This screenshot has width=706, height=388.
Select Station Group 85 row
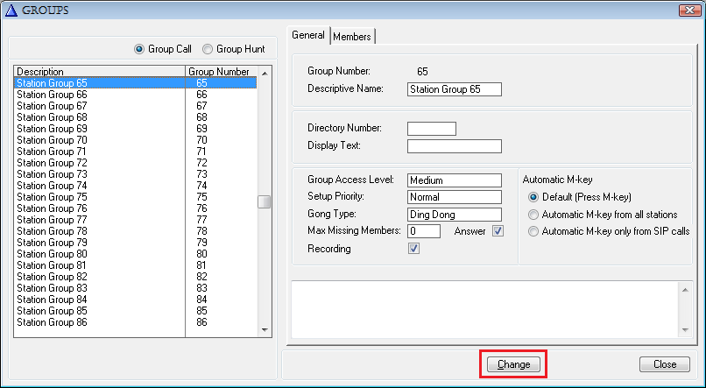click(x=136, y=311)
